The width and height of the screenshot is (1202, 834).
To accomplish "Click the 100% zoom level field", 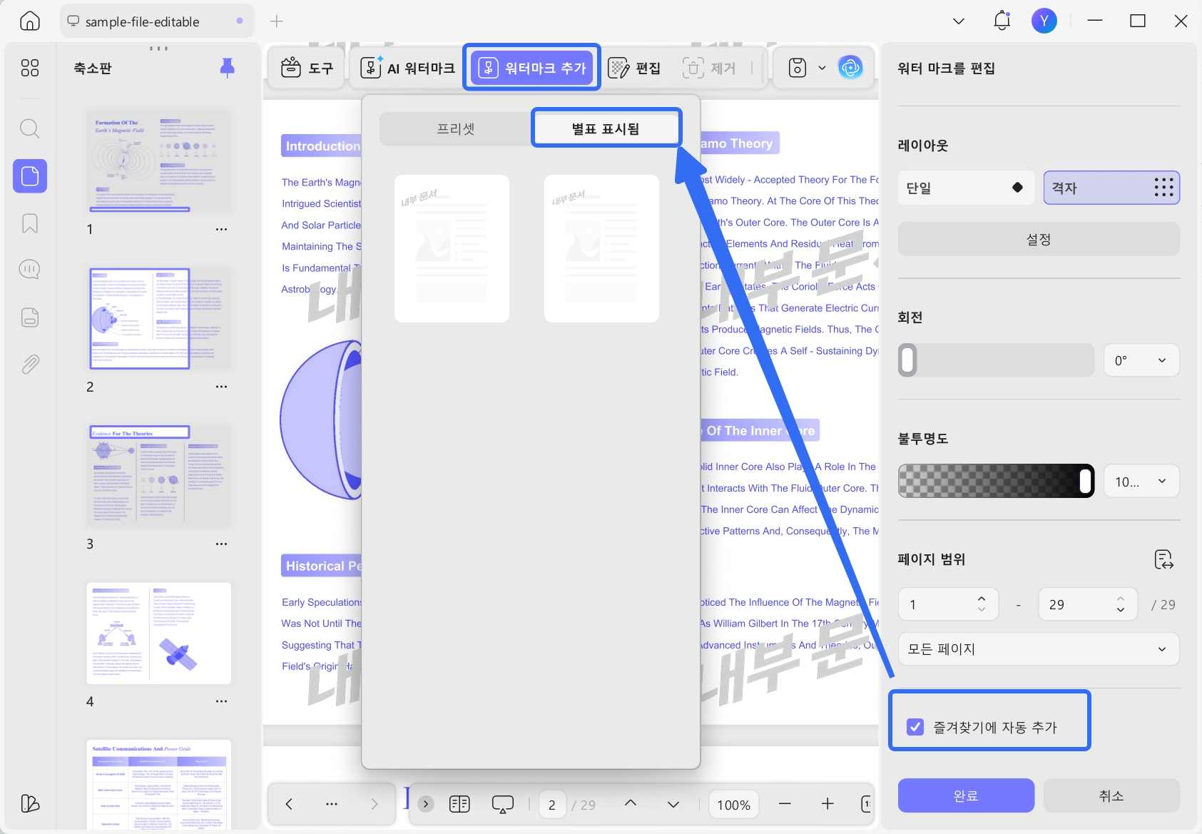I will coord(733,805).
